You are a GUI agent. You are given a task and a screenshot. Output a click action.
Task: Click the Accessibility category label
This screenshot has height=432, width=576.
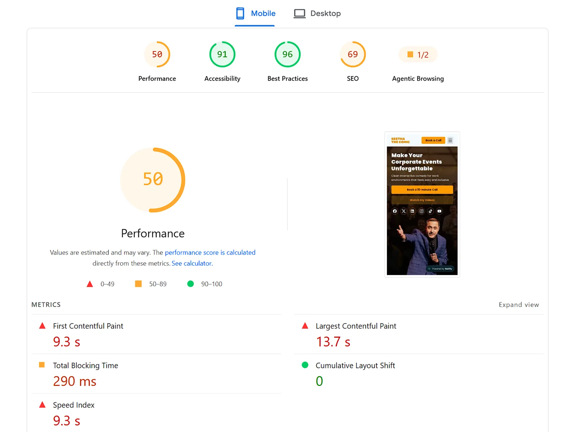[x=222, y=78]
